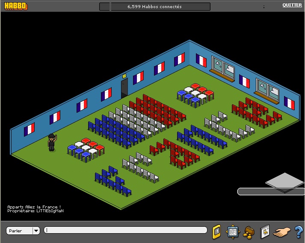This screenshot has height=243, width=305.
Task: Click the gray floor tile preview
Action: click(284, 180)
